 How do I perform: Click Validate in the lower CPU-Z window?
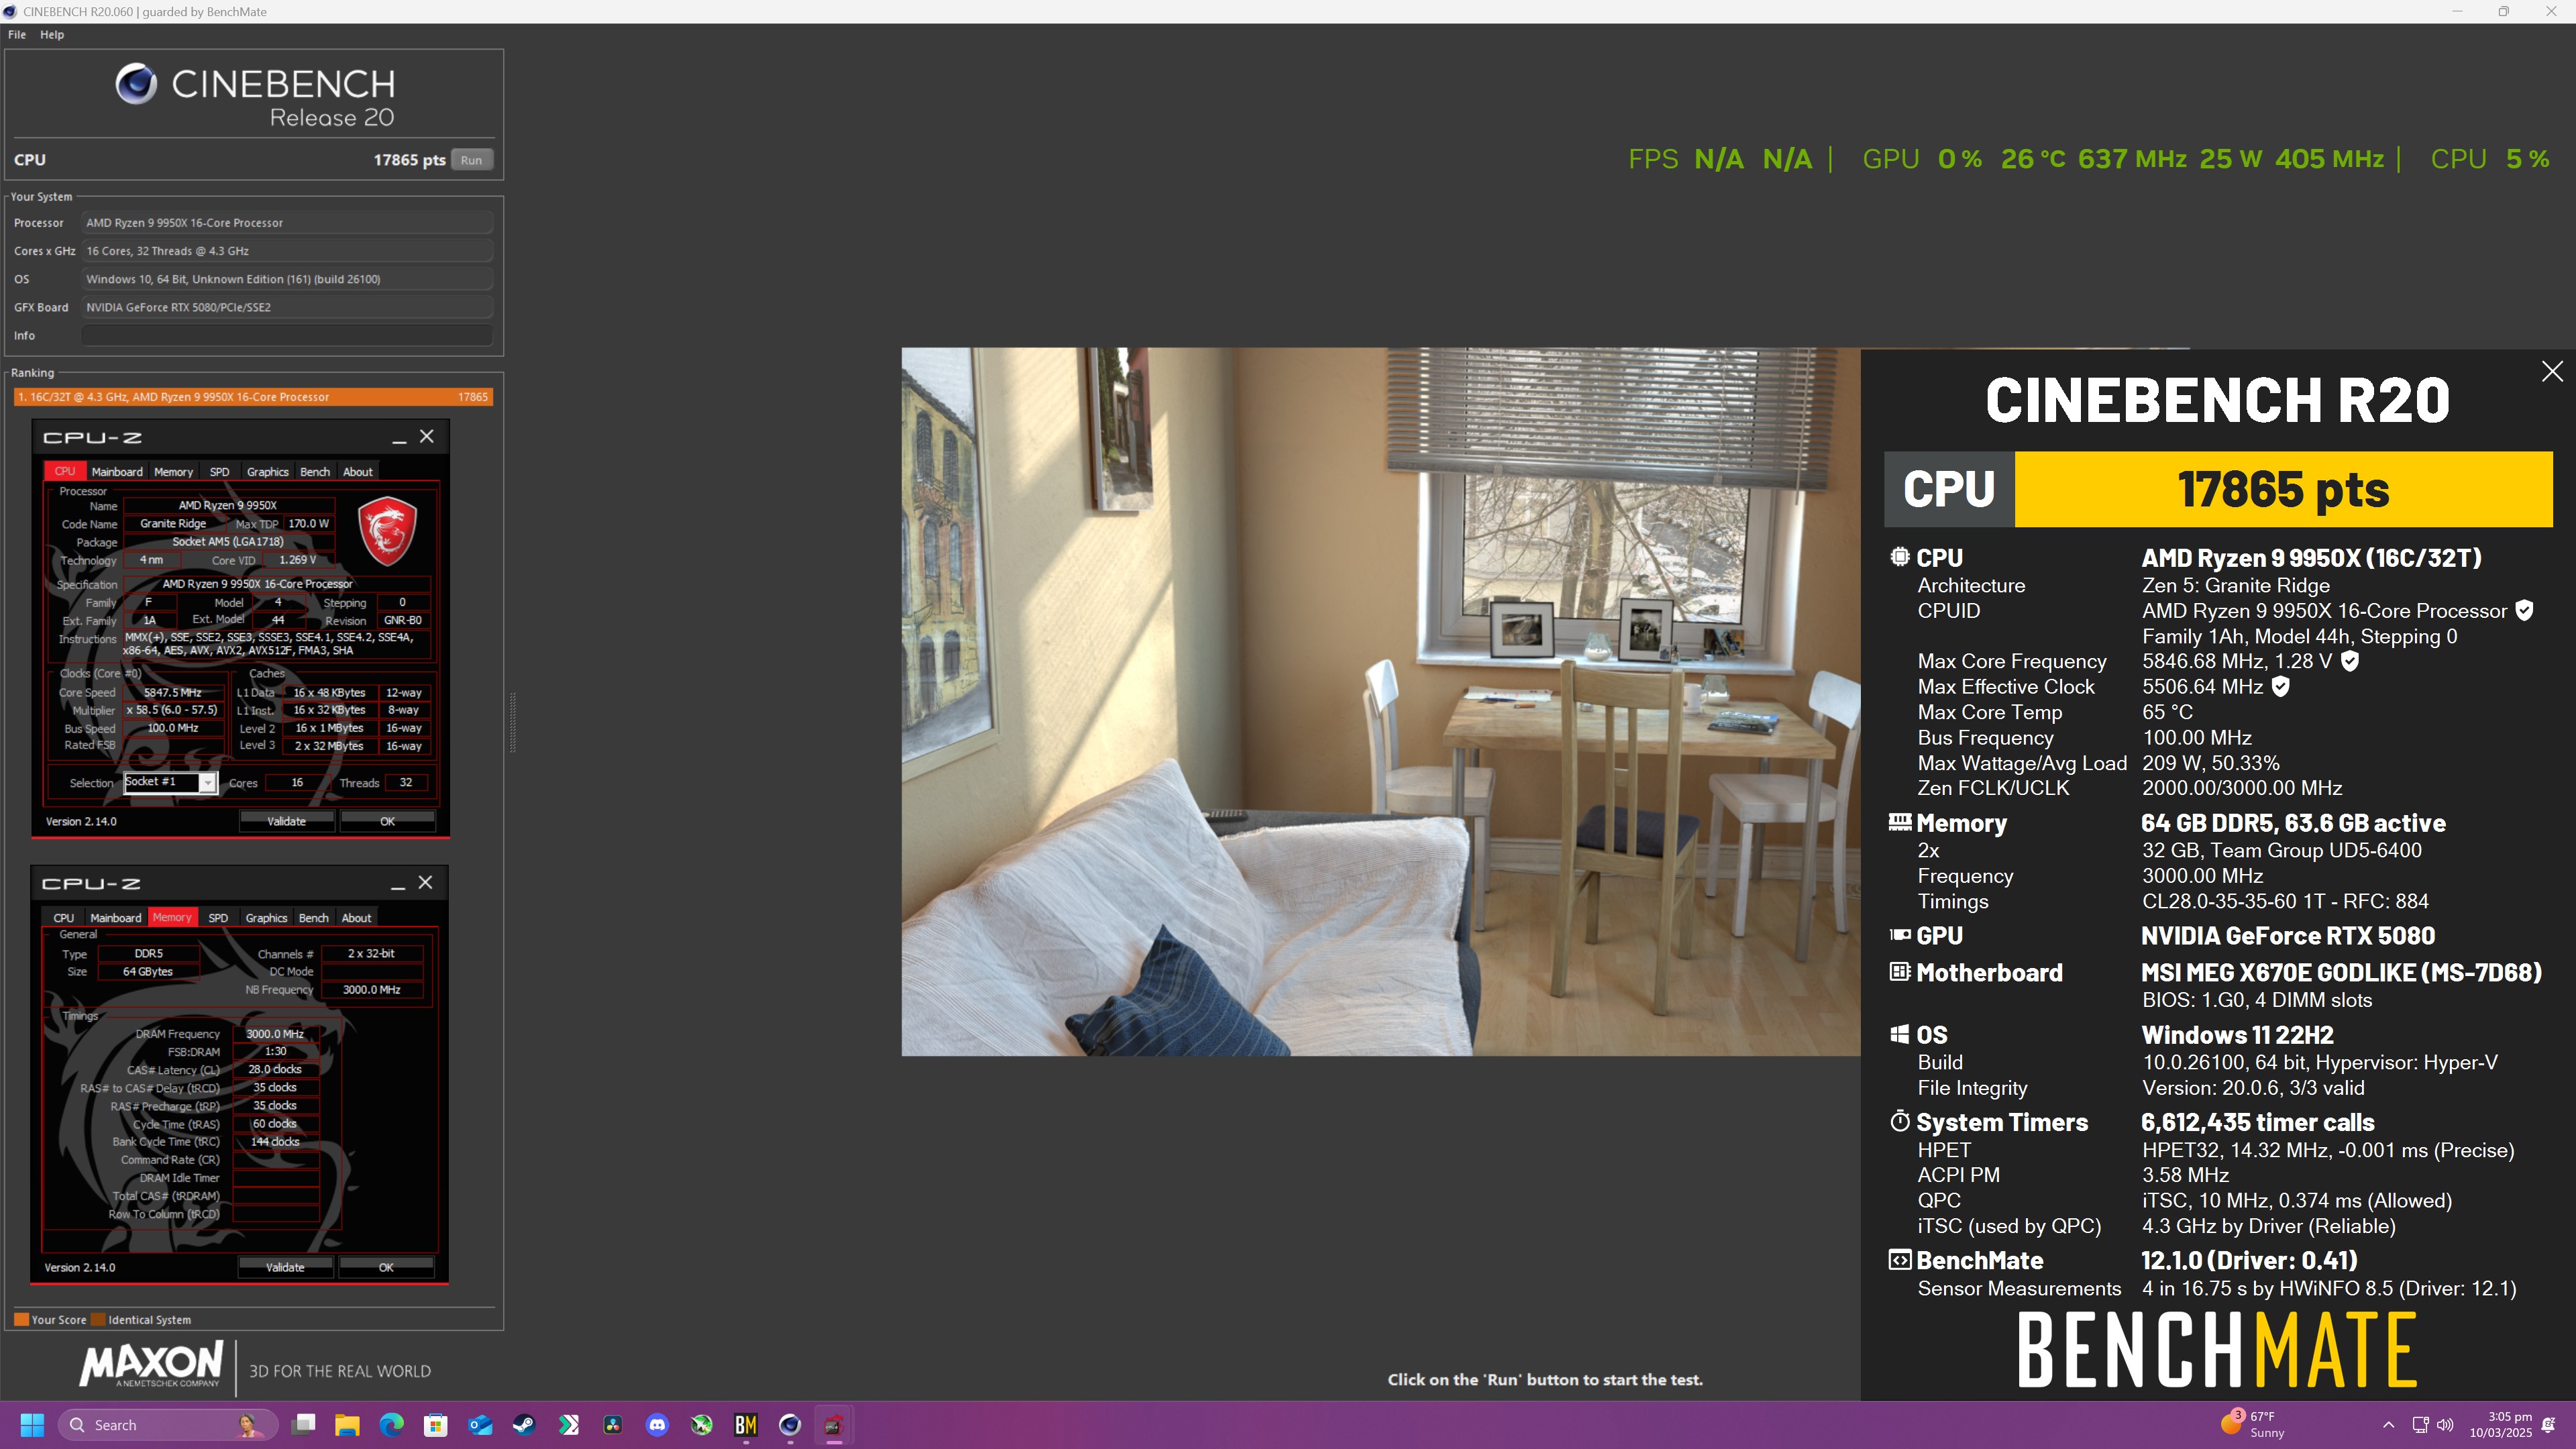point(285,1267)
